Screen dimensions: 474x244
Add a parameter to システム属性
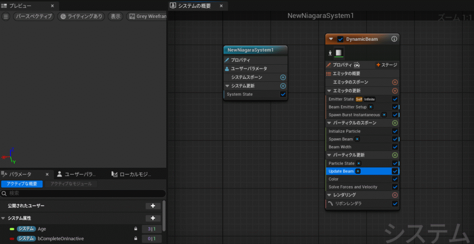[153, 218]
